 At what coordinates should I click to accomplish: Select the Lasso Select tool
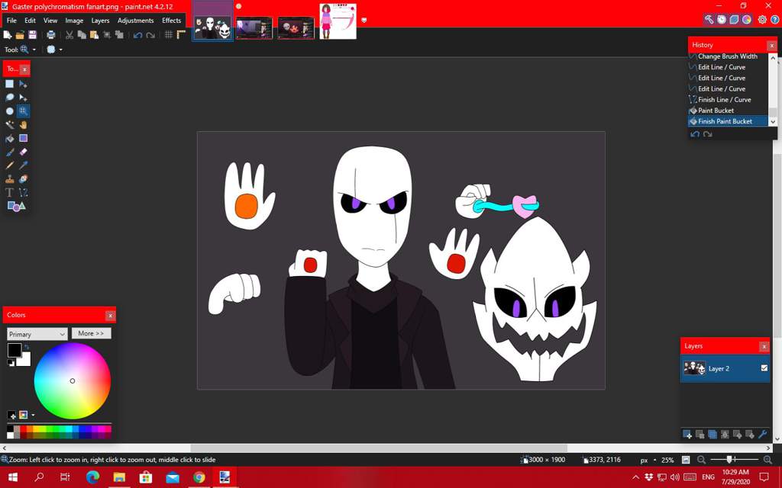9,98
